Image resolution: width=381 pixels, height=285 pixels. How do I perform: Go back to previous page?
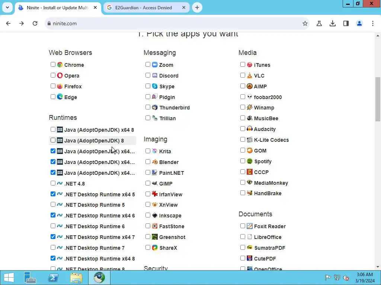(x=8, y=23)
